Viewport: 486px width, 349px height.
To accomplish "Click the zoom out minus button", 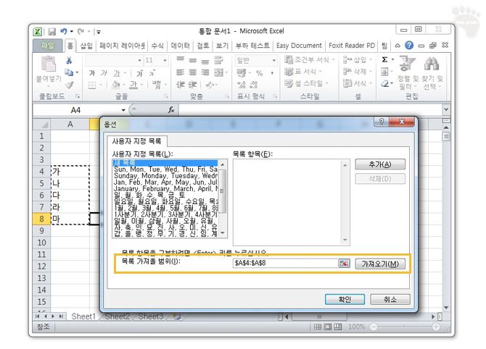I will 374,327.
